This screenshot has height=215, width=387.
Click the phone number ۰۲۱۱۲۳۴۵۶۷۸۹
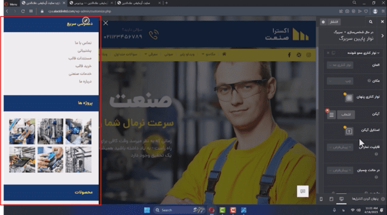123,37
